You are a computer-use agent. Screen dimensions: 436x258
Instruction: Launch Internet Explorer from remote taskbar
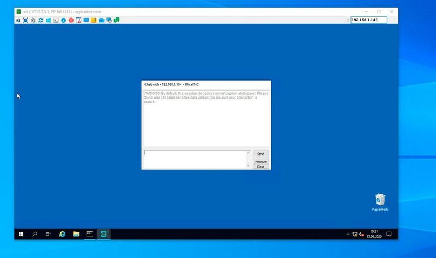(62, 234)
